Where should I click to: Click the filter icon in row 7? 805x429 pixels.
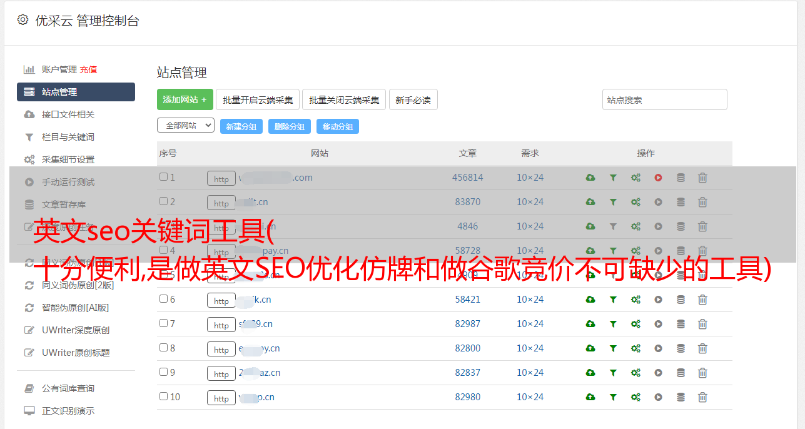click(x=613, y=324)
